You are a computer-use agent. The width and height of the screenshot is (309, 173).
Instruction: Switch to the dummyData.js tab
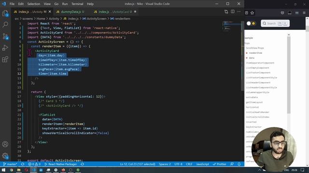tap(70, 12)
